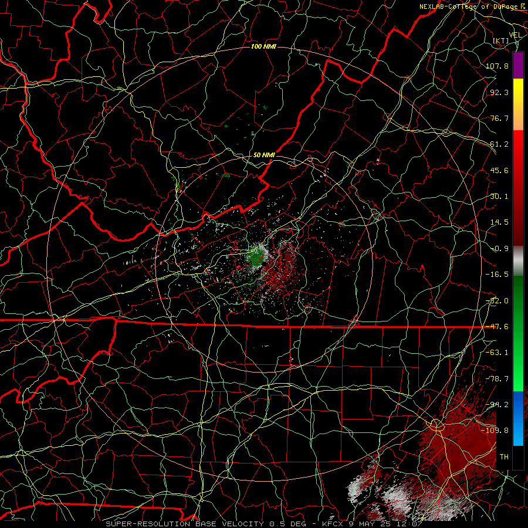This screenshot has height=528, width=528.
Task: Select the -63.1 scale value
Action: point(497,353)
